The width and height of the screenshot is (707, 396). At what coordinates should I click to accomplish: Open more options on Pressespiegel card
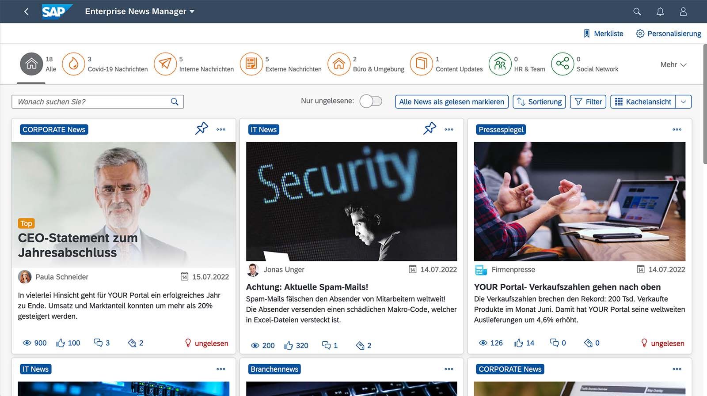tap(677, 129)
